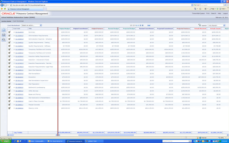This screenshot has width=229, height=143.
Task: Go to the first page of the worksheet
Action: click(131, 26)
